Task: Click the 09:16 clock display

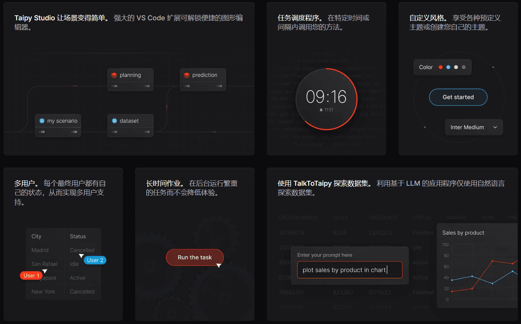Action: pyautogui.click(x=326, y=97)
